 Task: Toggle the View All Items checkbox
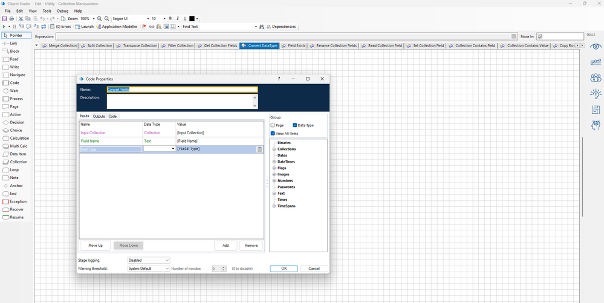coord(273,133)
